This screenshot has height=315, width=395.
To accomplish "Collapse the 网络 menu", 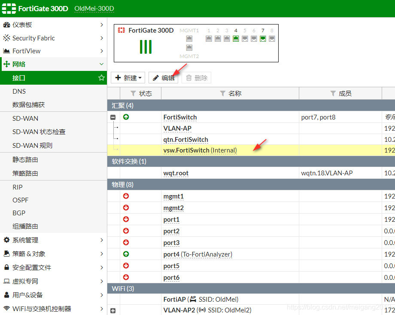I will pyautogui.click(x=101, y=64).
